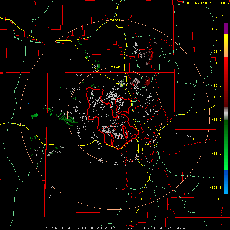The image size is (230, 230).
Task: Select the -32.0 scale value
Action: (x=216, y=131)
